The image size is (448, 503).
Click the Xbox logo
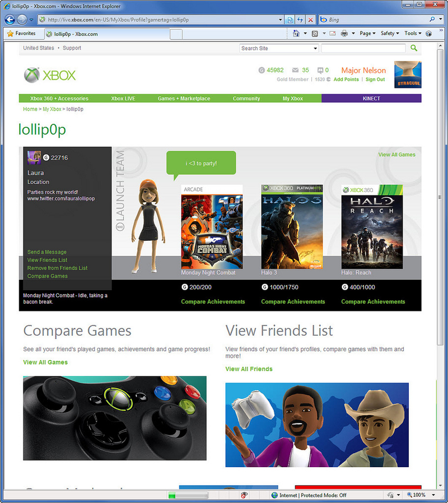[50, 75]
